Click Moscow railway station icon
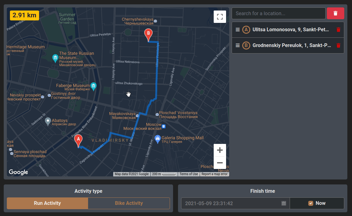The height and width of the screenshot is (216, 352). [164, 126]
